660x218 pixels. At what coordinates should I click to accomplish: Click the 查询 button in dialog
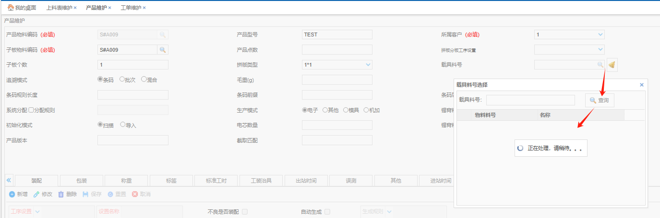tap(600, 100)
